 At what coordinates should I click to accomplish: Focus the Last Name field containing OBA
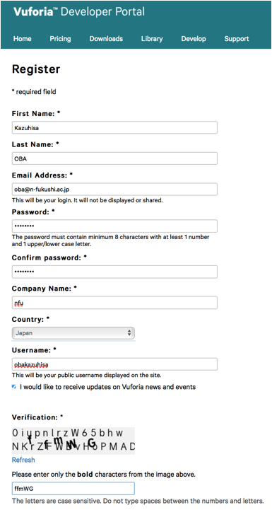(114, 158)
